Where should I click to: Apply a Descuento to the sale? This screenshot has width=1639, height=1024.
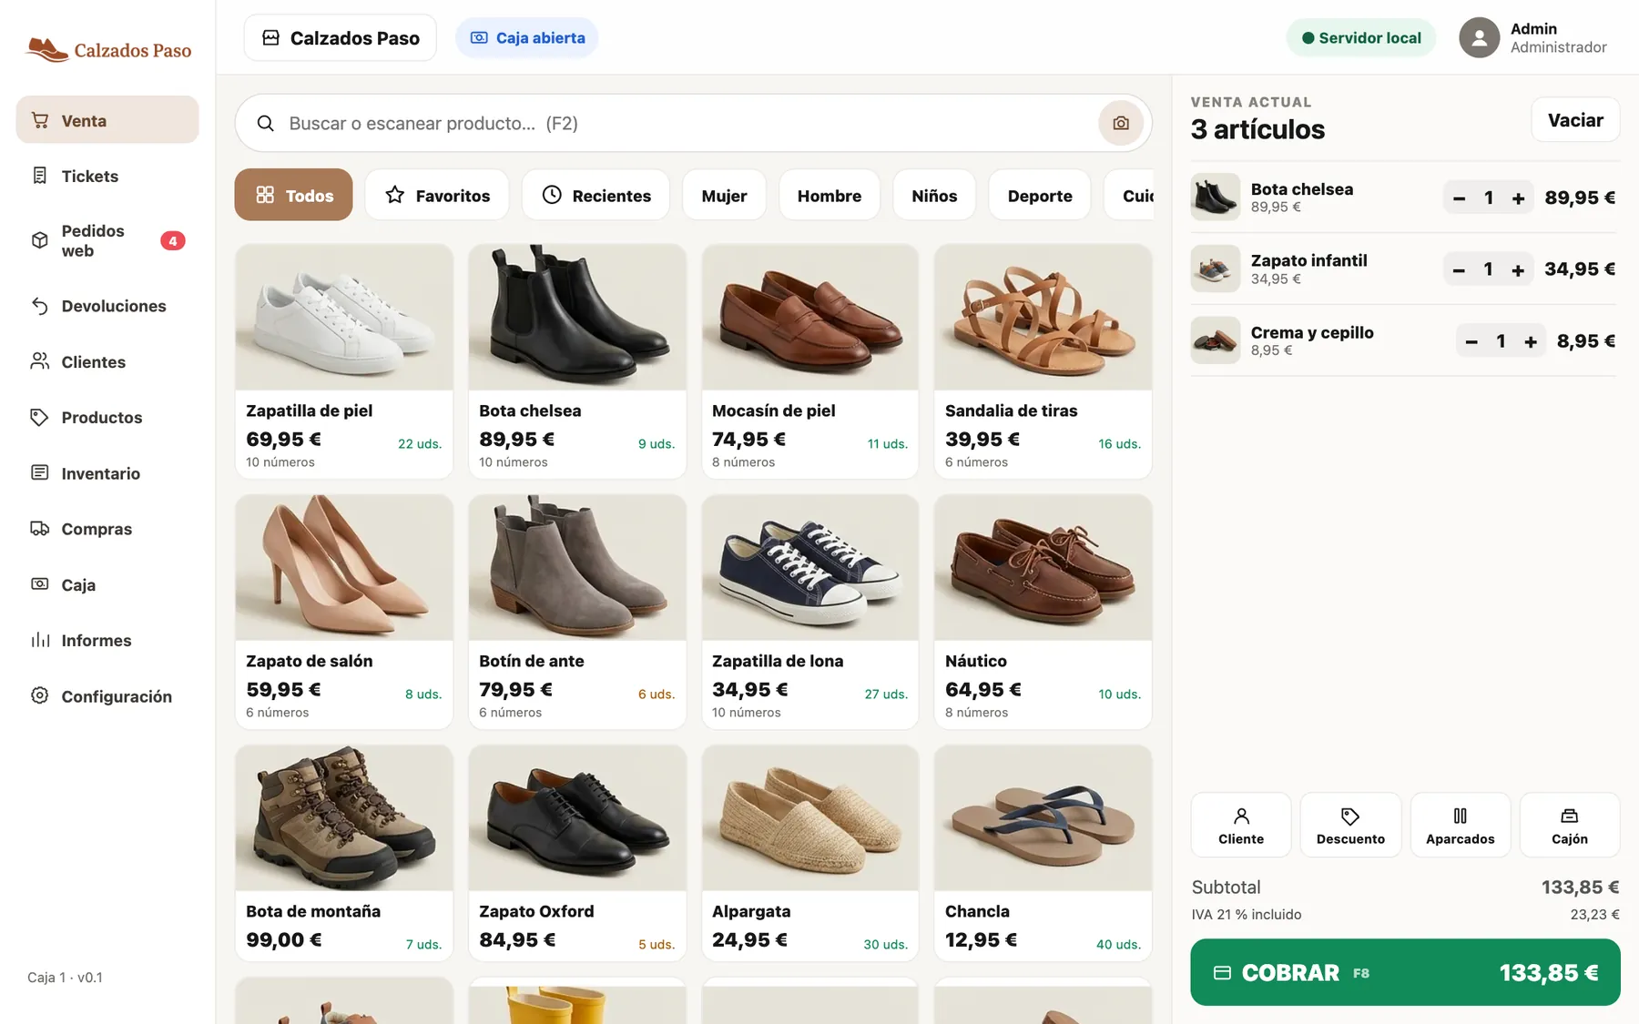tap(1350, 825)
